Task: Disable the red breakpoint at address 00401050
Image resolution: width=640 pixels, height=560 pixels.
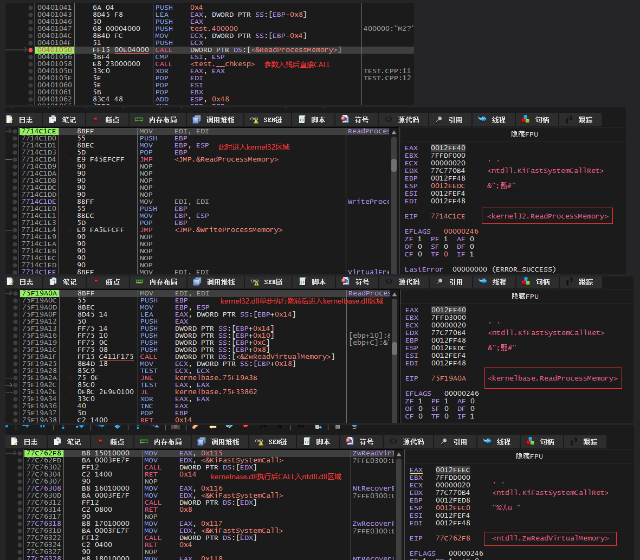Action: [x=30, y=50]
